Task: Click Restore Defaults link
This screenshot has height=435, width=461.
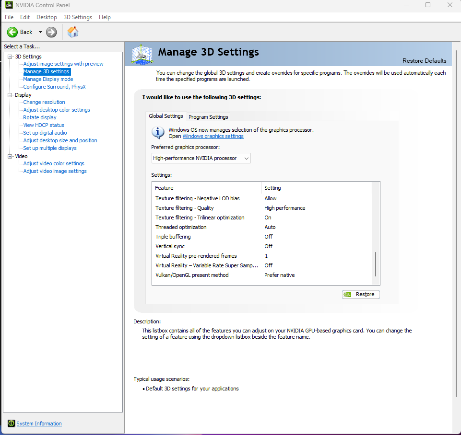Action: coord(424,61)
